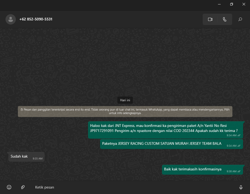Screen dimensions: 250x194
Task: Open the contact profile avatar
Action: tap(10, 19)
